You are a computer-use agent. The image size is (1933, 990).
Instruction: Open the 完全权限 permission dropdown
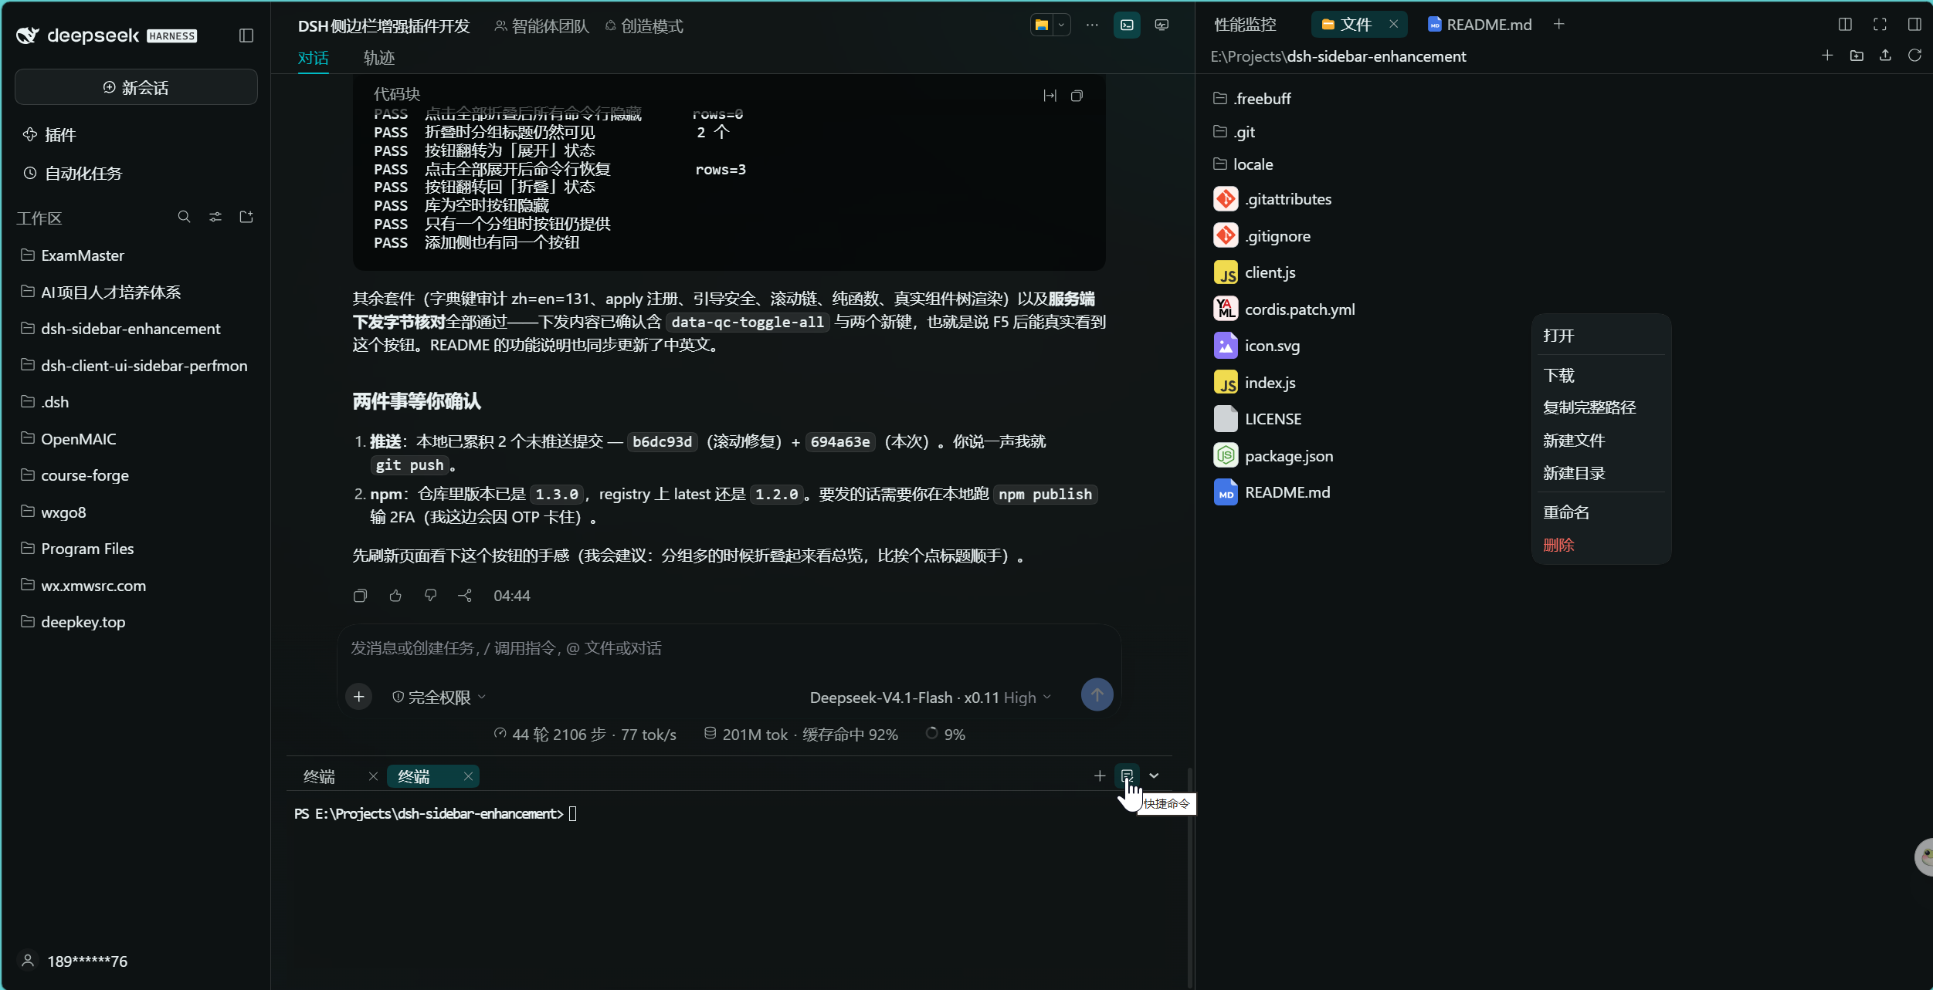439,697
